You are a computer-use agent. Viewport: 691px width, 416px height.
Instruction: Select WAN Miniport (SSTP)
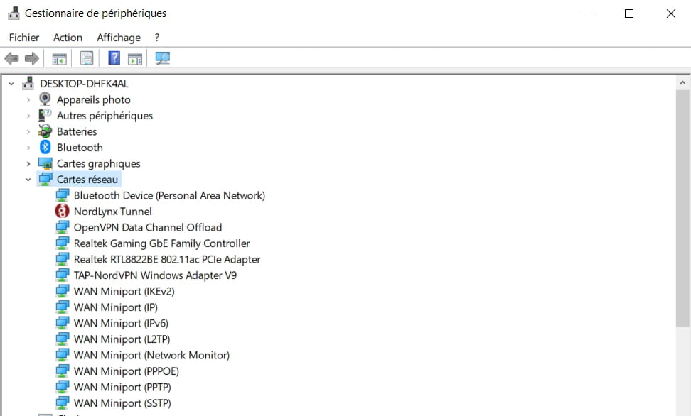click(x=122, y=403)
